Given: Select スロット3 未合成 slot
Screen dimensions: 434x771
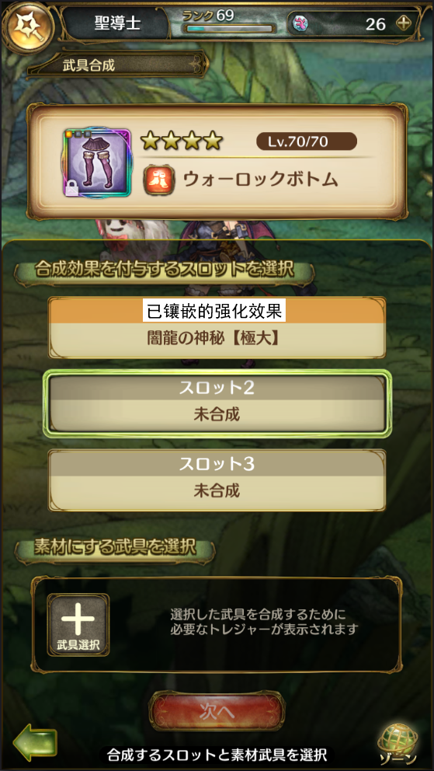Looking at the screenshot, I should point(217,480).
